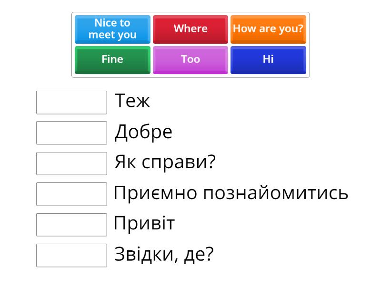Select the empty box next to "Добре"

(71, 133)
